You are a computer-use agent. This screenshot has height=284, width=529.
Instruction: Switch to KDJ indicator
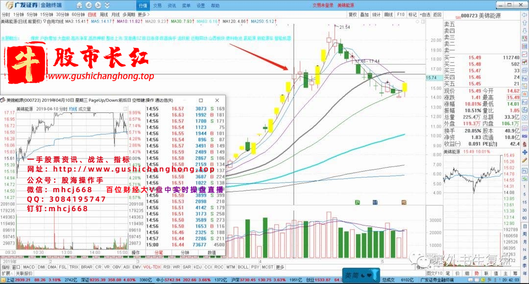[x=197, y=267]
